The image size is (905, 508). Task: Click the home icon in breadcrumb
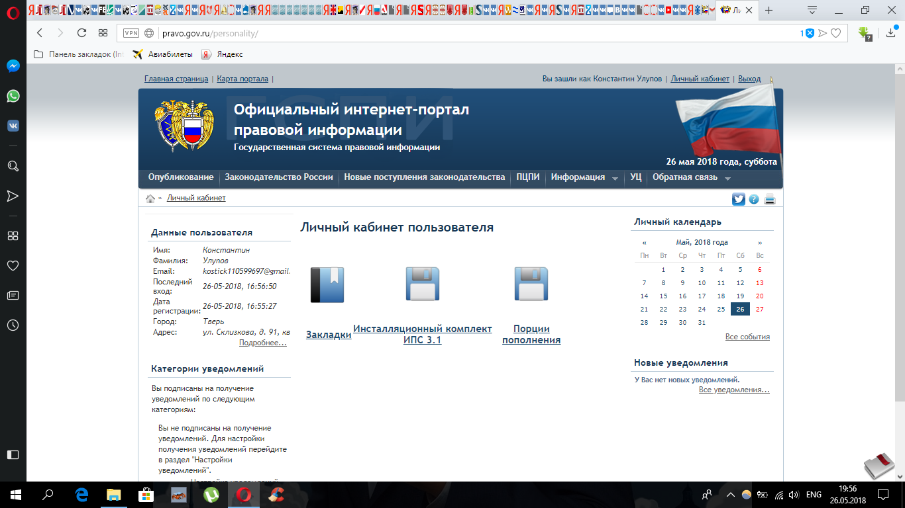(x=150, y=198)
